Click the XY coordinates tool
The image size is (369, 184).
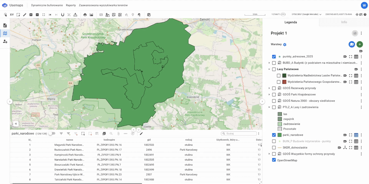tap(12, 15)
